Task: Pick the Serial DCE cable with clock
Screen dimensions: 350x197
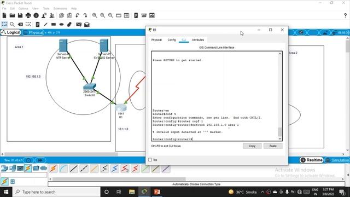Action: click(125, 169)
